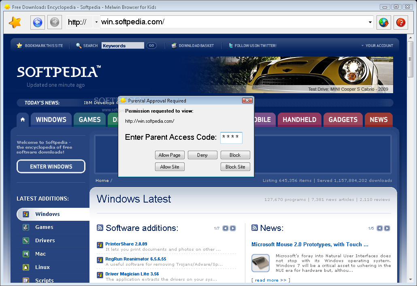Go to previous News page

point(380,228)
